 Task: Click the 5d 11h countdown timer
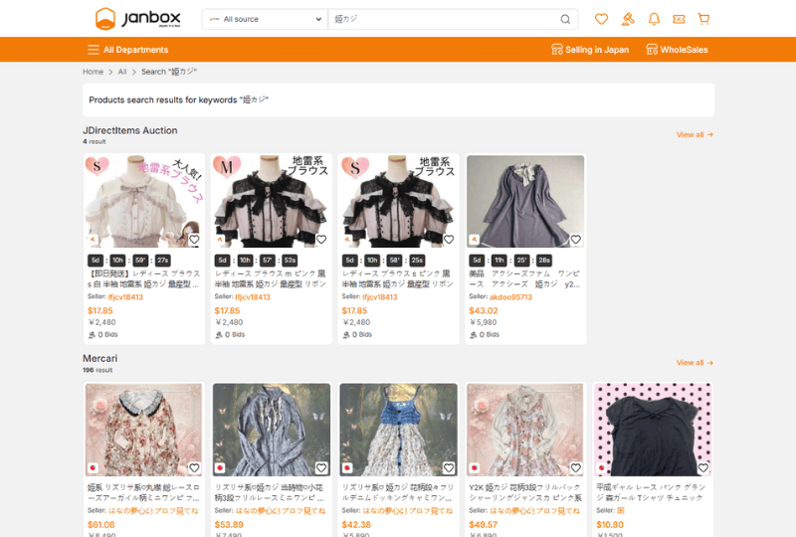coord(510,261)
